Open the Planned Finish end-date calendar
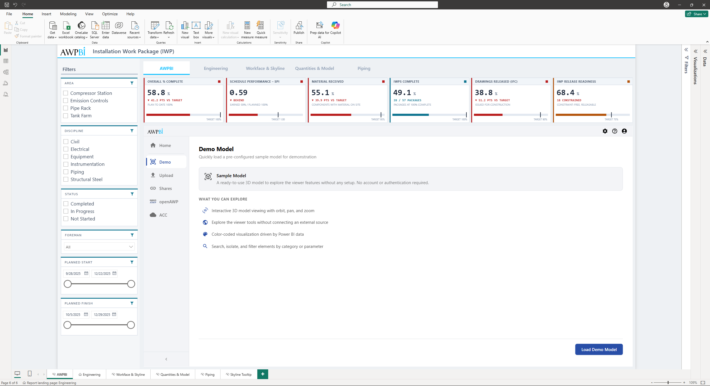This screenshot has height=386, width=710. click(x=114, y=314)
